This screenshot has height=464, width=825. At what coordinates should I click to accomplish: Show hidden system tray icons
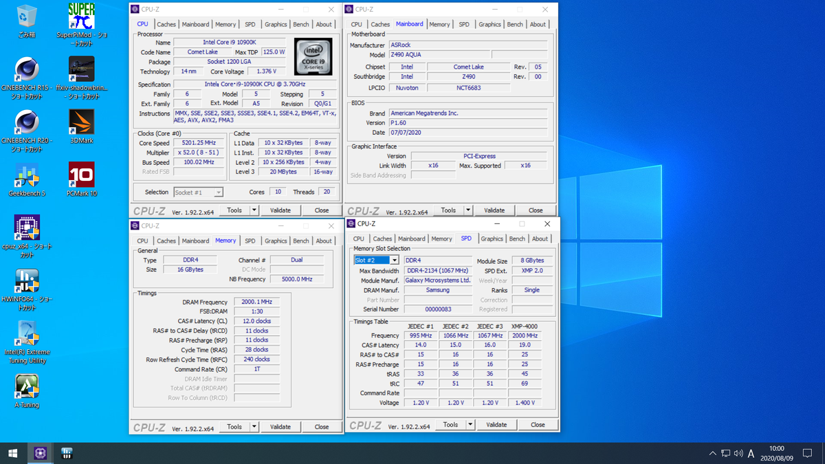tap(712, 454)
